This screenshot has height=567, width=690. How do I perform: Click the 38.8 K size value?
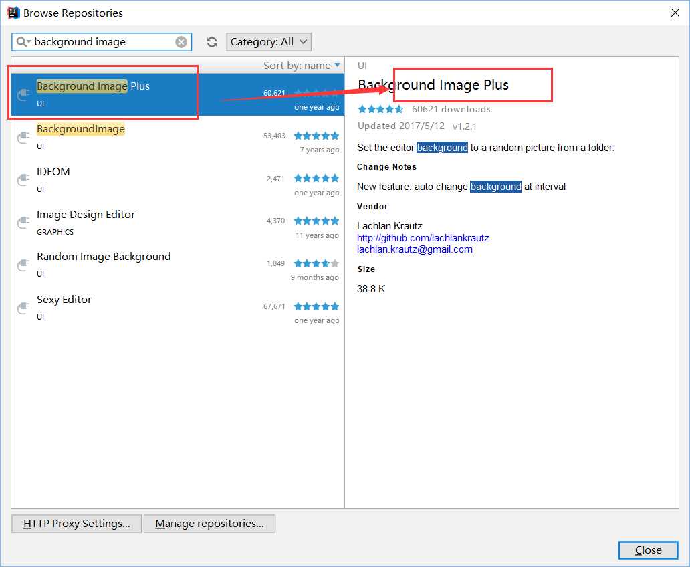pos(371,289)
